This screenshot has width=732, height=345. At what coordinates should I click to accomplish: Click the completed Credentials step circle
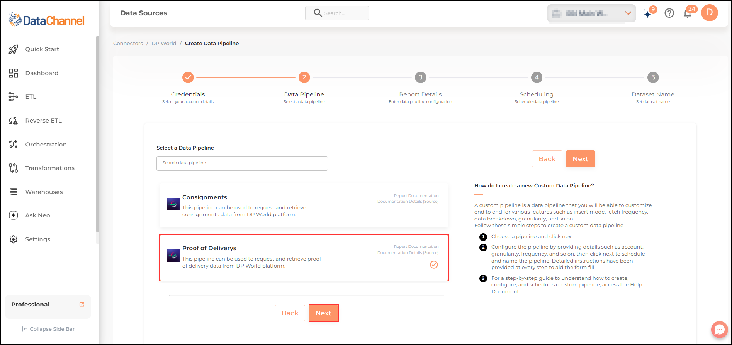coord(188,77)
